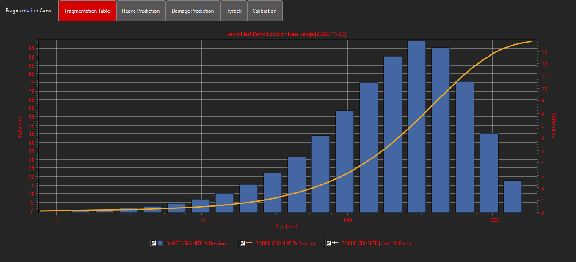Open the Heave Prediction tab

pos(141,11)
